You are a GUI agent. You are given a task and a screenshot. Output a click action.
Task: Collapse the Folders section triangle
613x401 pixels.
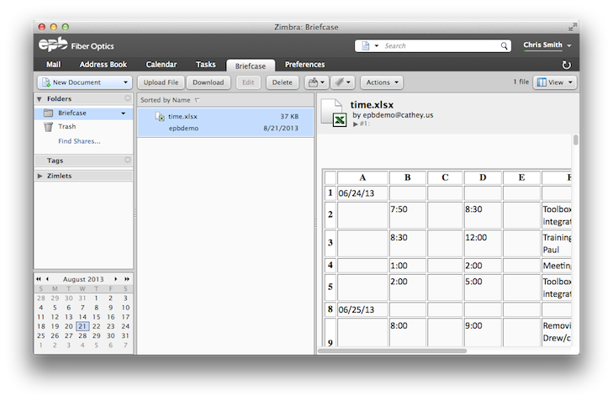pos(39,99)
